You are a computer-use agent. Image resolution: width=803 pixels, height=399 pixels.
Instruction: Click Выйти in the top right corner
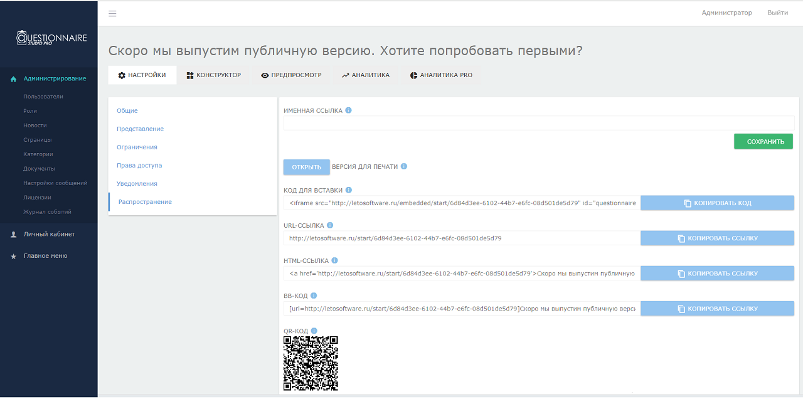777,12
